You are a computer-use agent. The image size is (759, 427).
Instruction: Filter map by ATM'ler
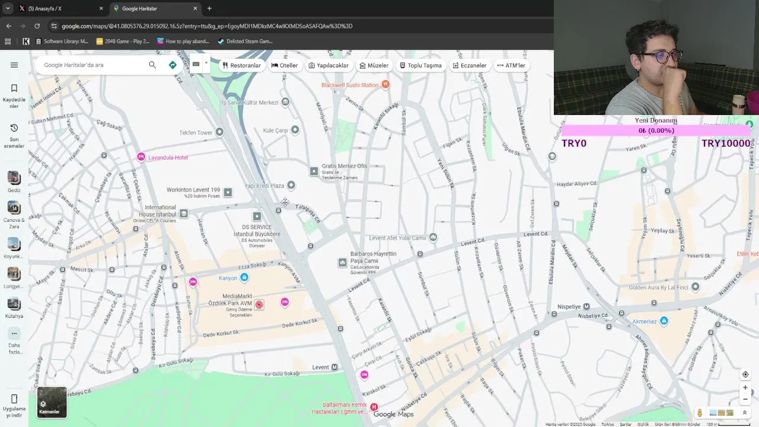click(x=511, y=65)
